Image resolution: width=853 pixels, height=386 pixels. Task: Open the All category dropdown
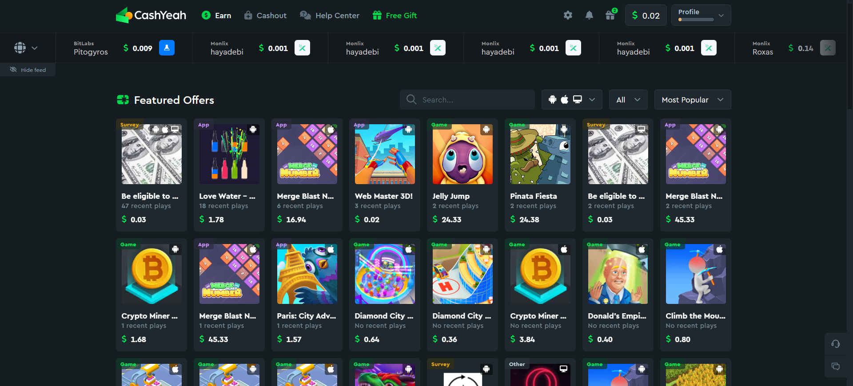tap(628, 100)
